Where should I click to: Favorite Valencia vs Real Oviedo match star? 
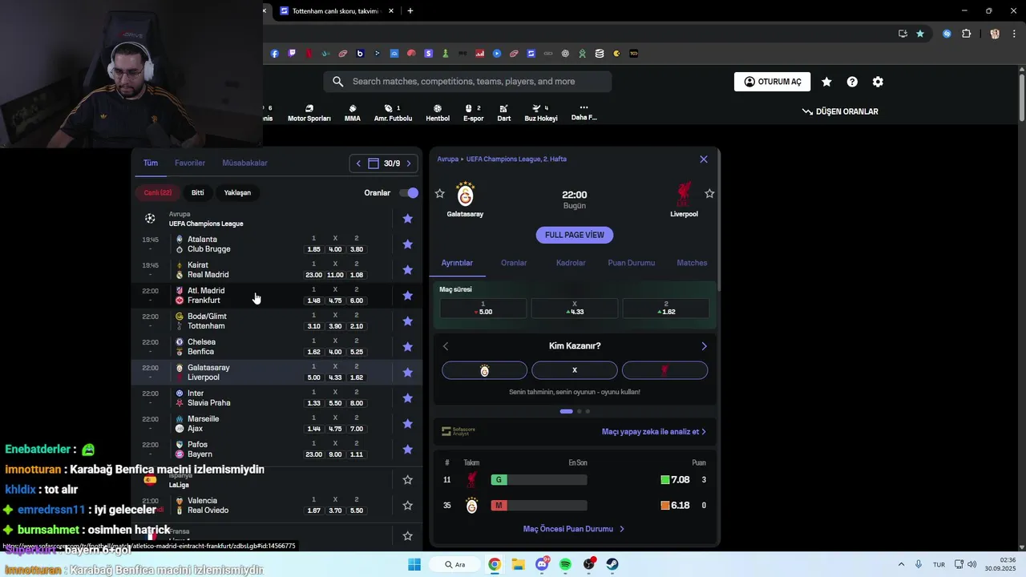pyautogui.click(x=407, y=506)
